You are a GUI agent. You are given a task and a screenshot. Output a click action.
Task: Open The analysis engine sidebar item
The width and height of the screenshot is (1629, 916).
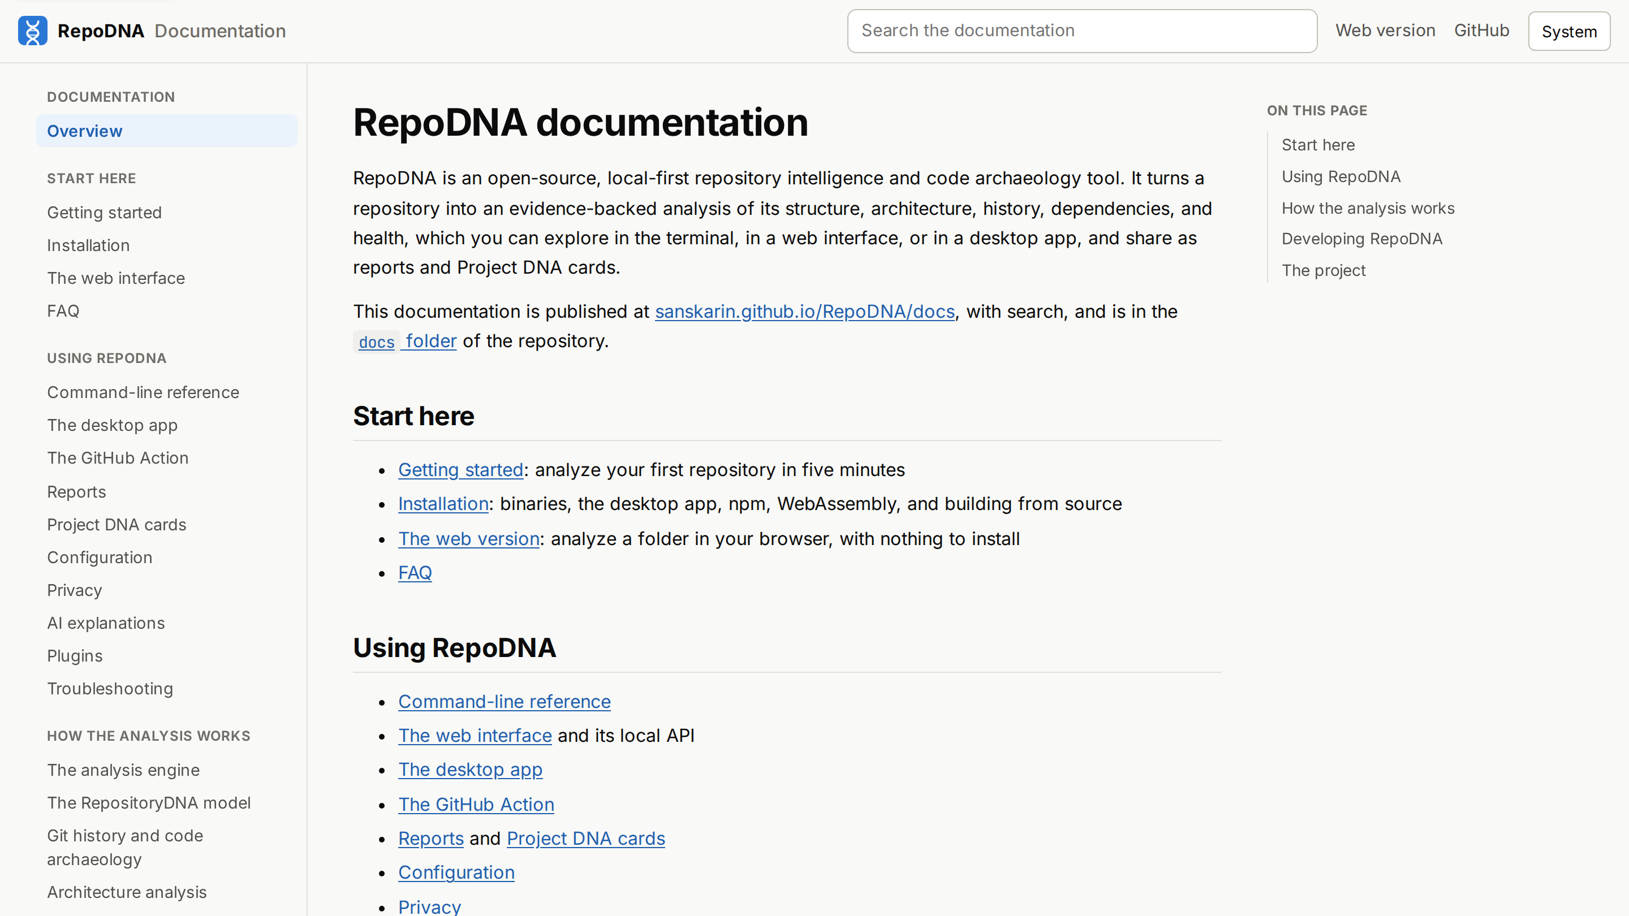[123, 770]
